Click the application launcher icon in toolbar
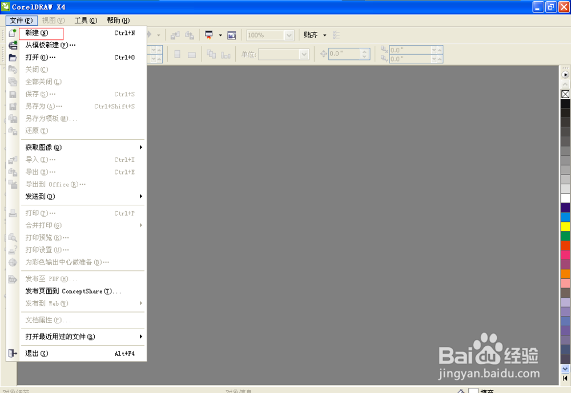571x393 pixels. [x=208, y=35]
